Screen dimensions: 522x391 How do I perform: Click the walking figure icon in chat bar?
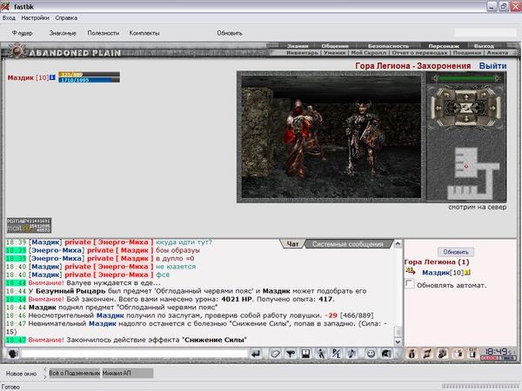pyautogui.click(x=321, y=354)
